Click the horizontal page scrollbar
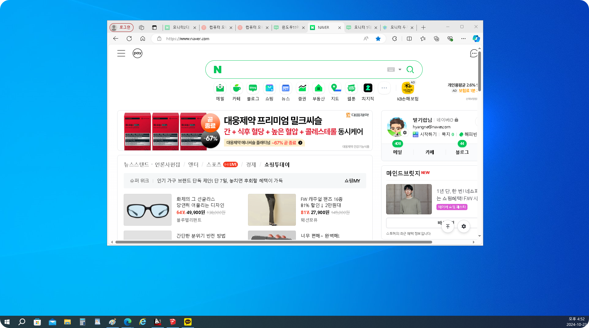Viewport: 589px width, 328px height. [274, 242]
